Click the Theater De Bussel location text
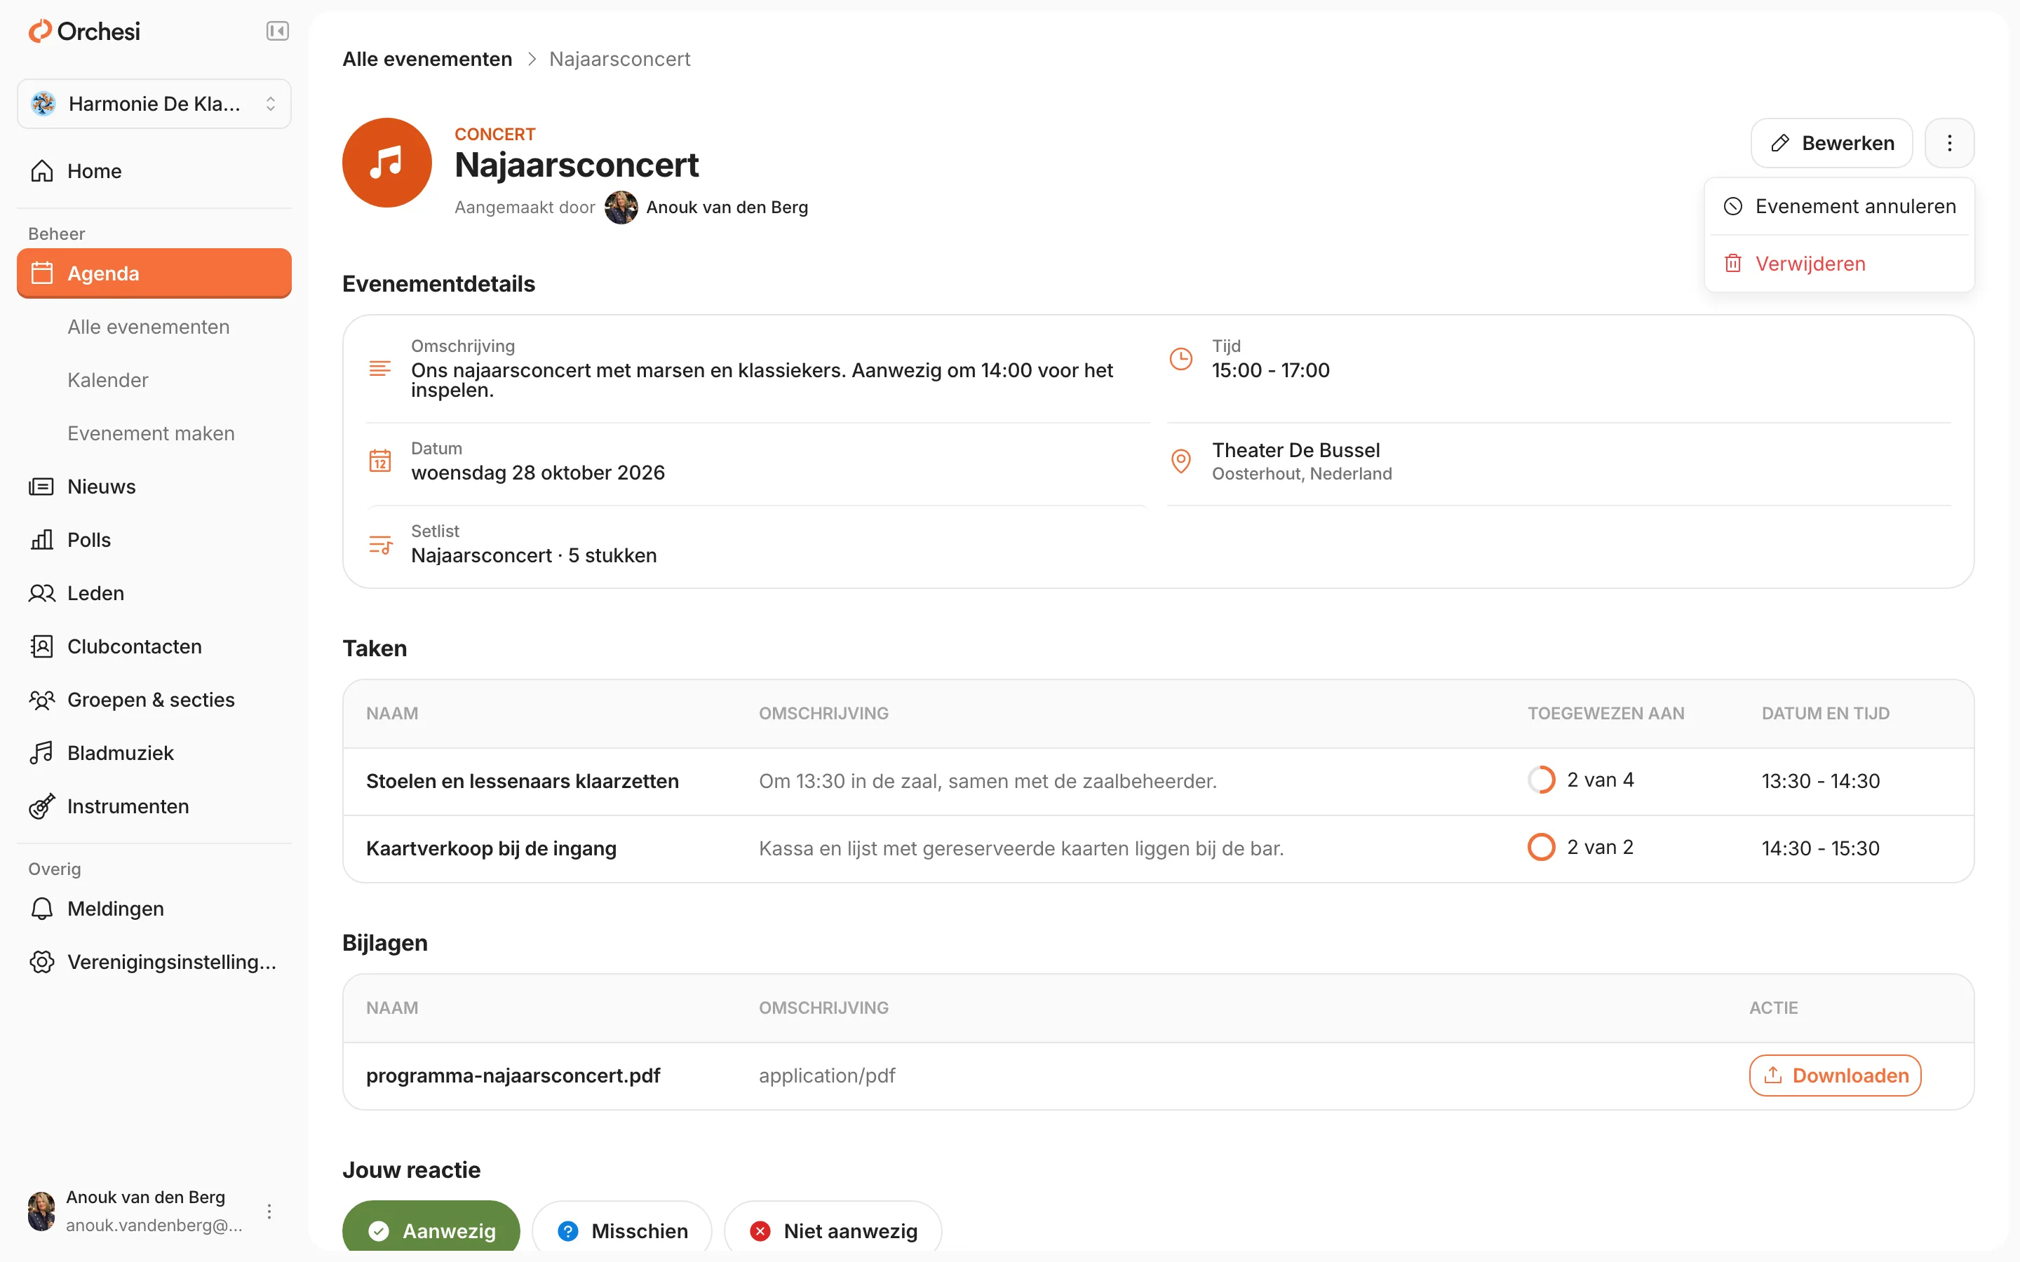 (x=1296, y=451)
